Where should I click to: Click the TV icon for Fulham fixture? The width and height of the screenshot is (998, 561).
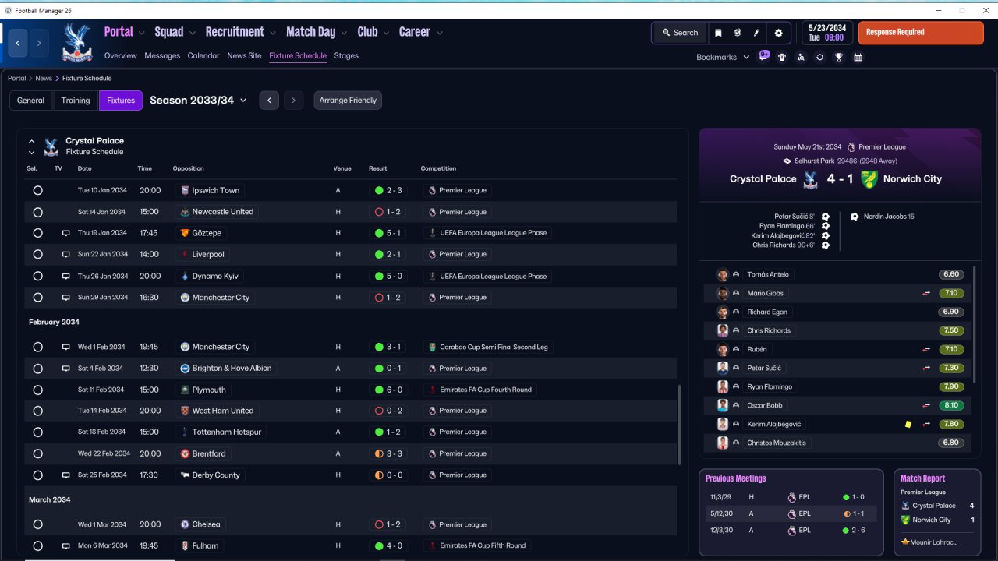(x=66, y=545)
